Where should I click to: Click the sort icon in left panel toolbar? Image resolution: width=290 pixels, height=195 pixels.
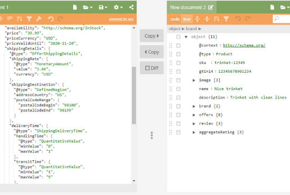(x=20, y=18)
